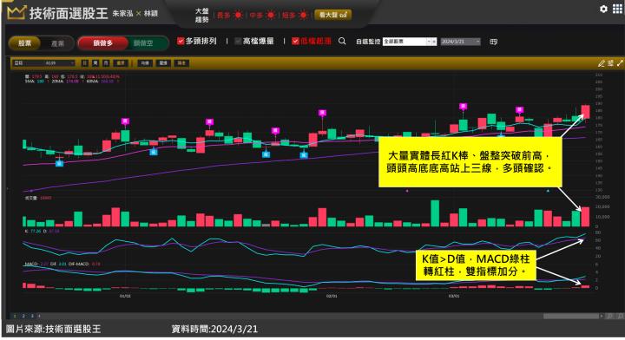Click the list icon right of date field
This screenshot has height=340, width=625.
(493, 42)
